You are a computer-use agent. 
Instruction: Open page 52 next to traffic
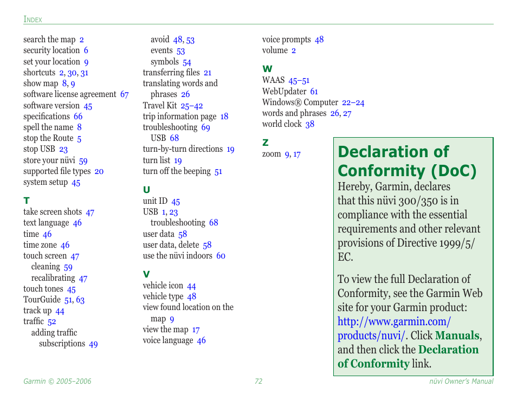pos(52,322)
